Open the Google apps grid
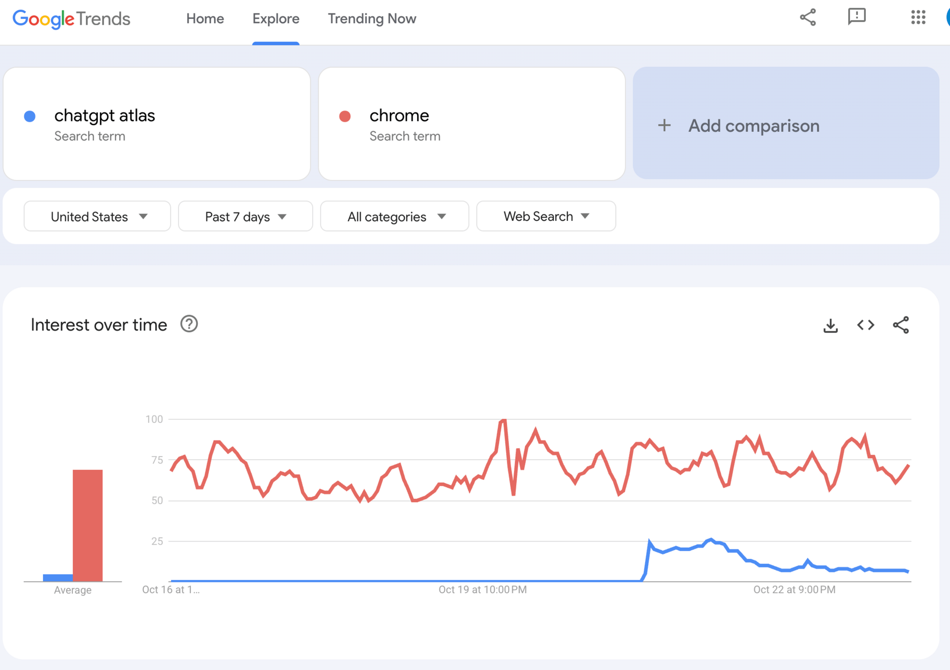Viewport: 950px width, 670px height. click(918, 17)
